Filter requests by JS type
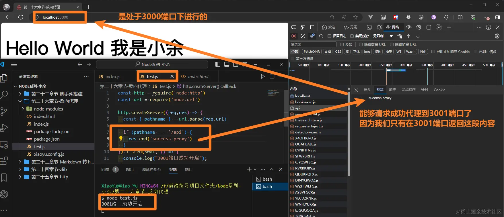The height and width of the screenshot is (217, 504). [347, 52]
